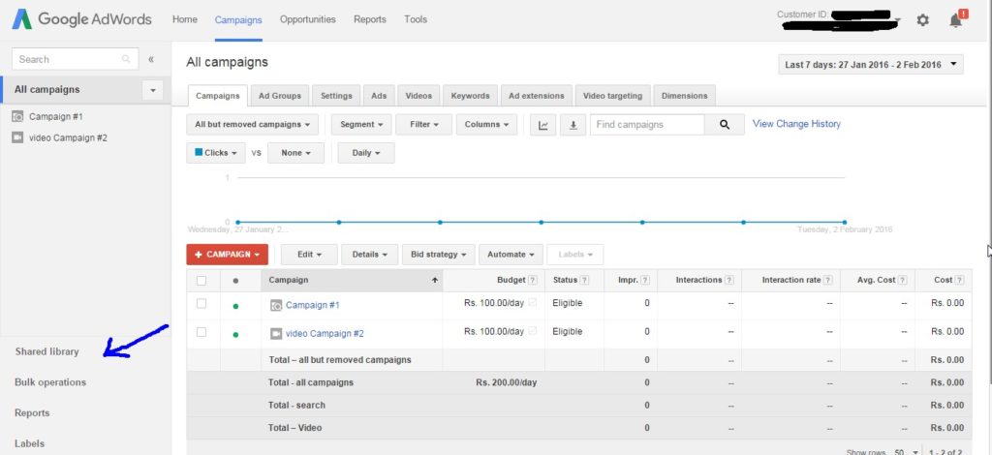Open the Daily interval dropdown
Screen dimensions: 992x455
click(365, 153)
